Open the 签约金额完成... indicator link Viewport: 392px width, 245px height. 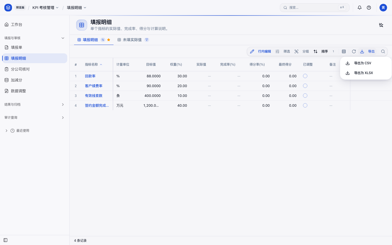[97, 106]
